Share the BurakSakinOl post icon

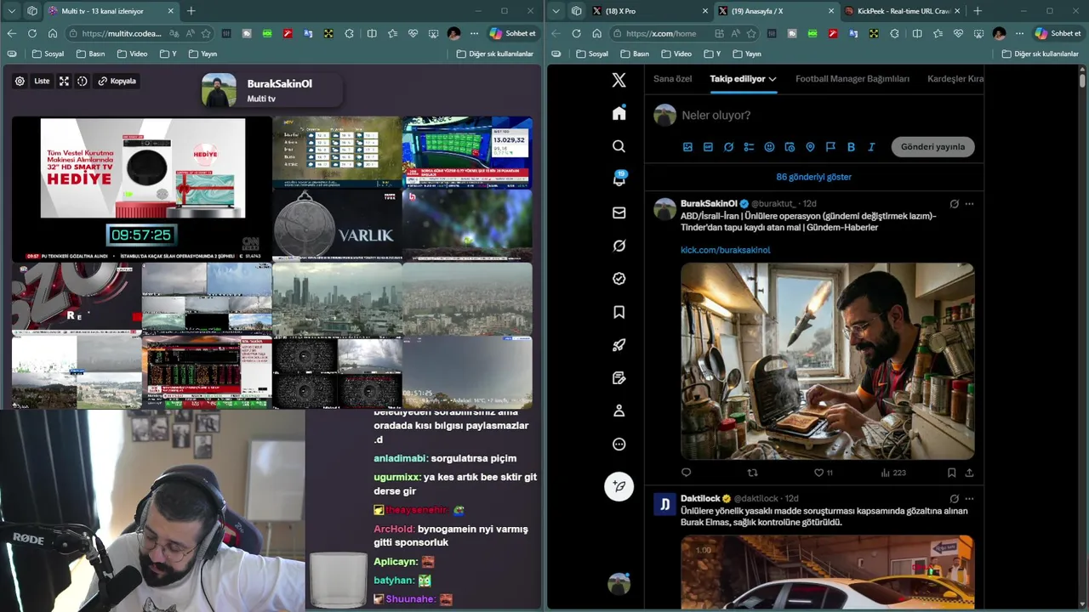969,473
